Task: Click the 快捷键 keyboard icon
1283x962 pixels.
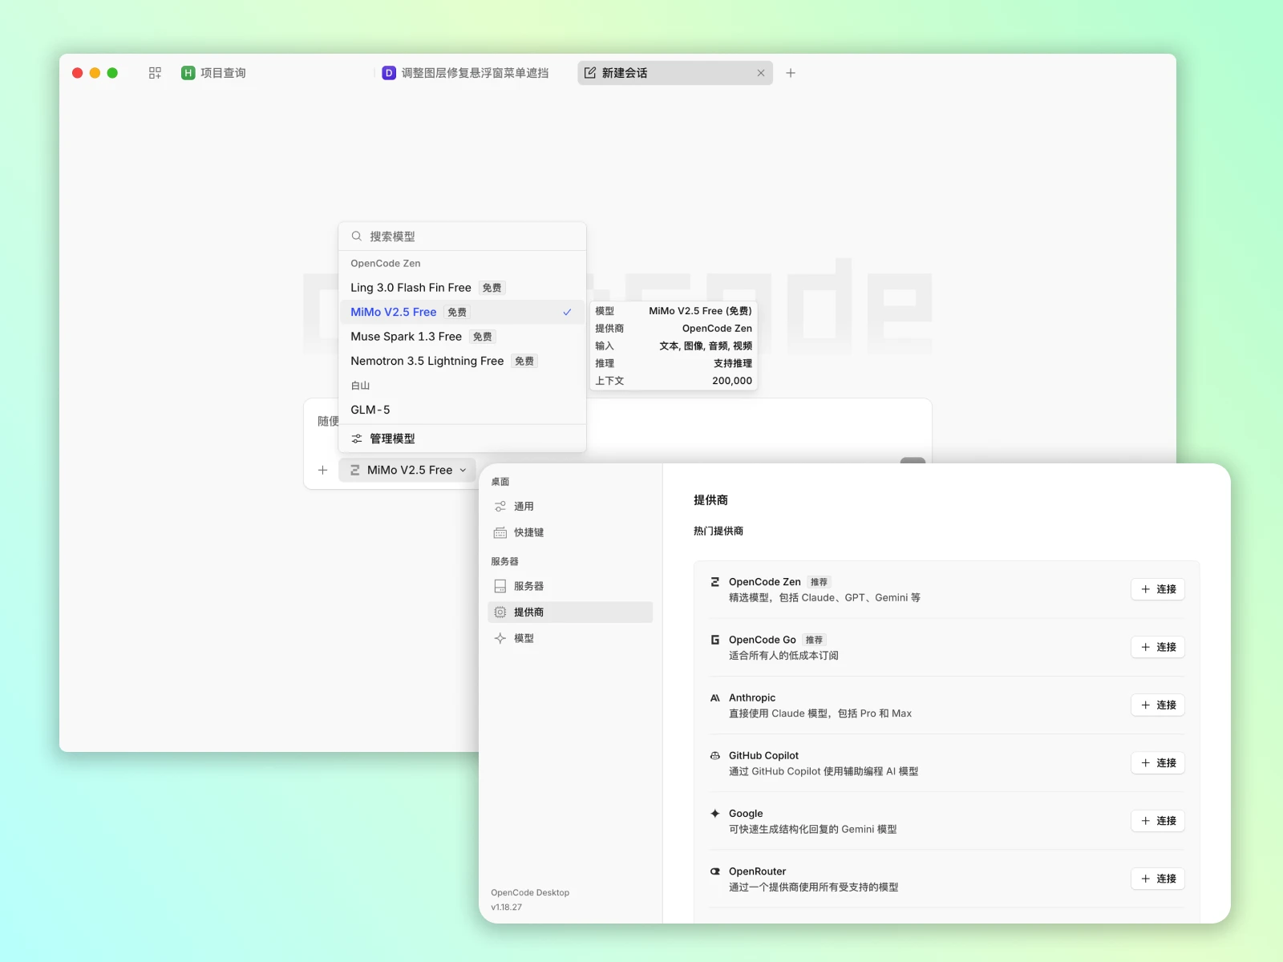Action: click(500, 532)
